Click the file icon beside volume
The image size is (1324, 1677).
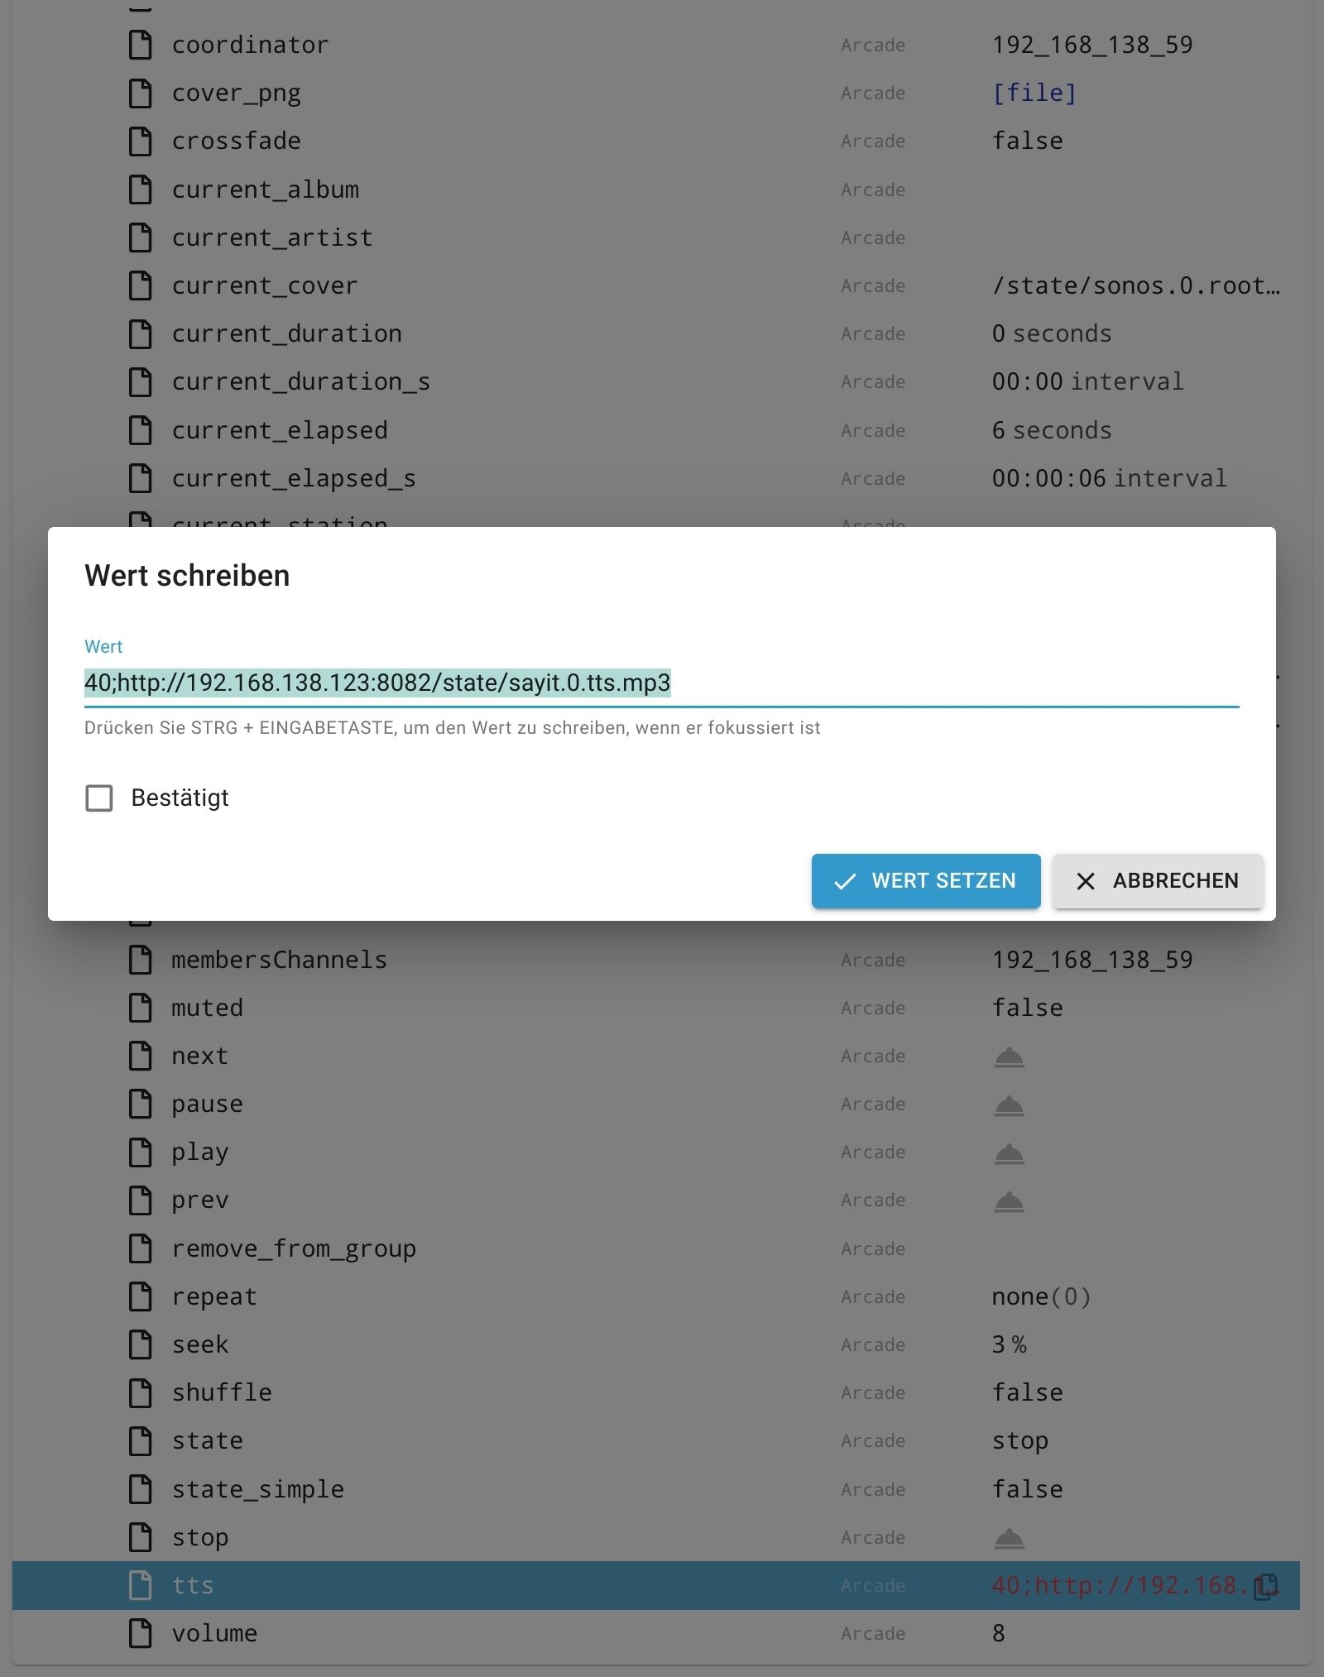141,1633
